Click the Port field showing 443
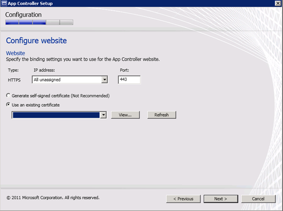This screenshot has width=283, height=211. point(129,80)
